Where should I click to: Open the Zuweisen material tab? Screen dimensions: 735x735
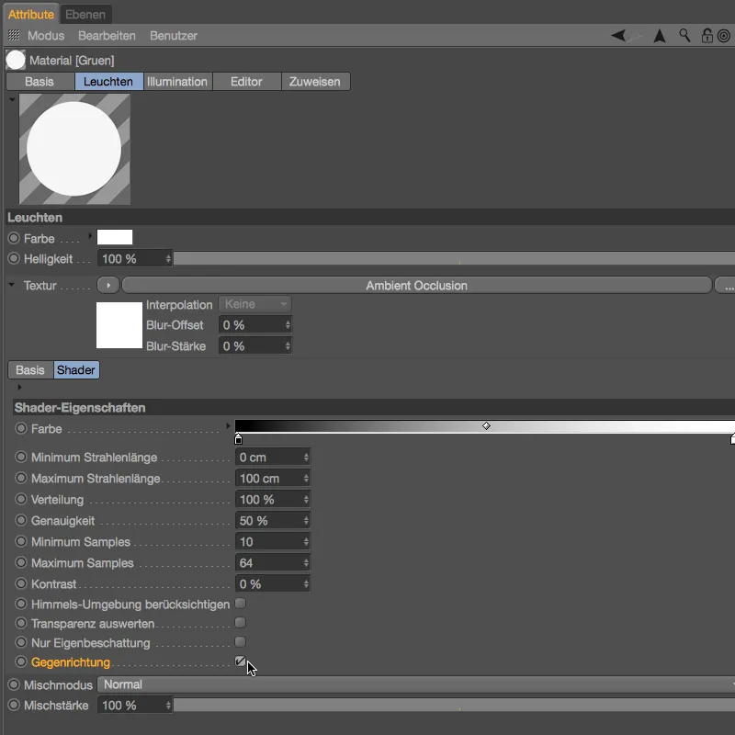[315, 82]
